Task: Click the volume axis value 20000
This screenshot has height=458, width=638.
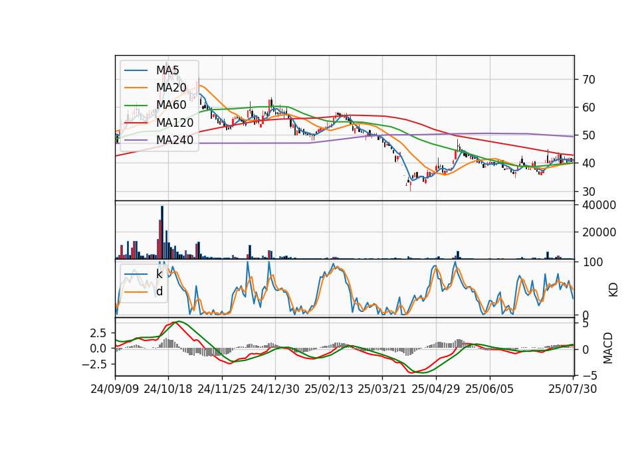Action: pos(599,232)
